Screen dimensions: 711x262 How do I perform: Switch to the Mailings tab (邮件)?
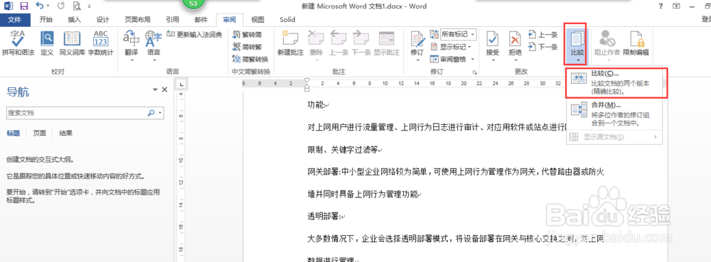coord(201,19)
